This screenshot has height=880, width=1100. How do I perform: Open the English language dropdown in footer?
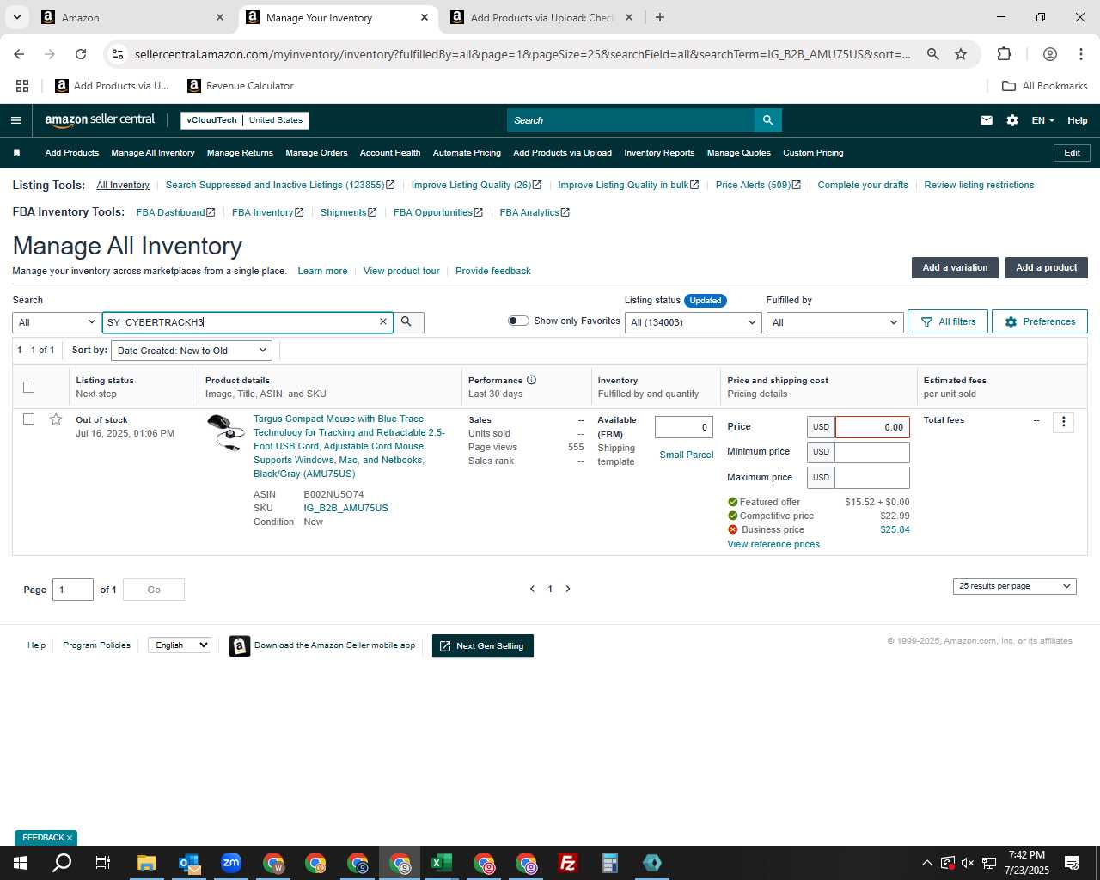180,645
